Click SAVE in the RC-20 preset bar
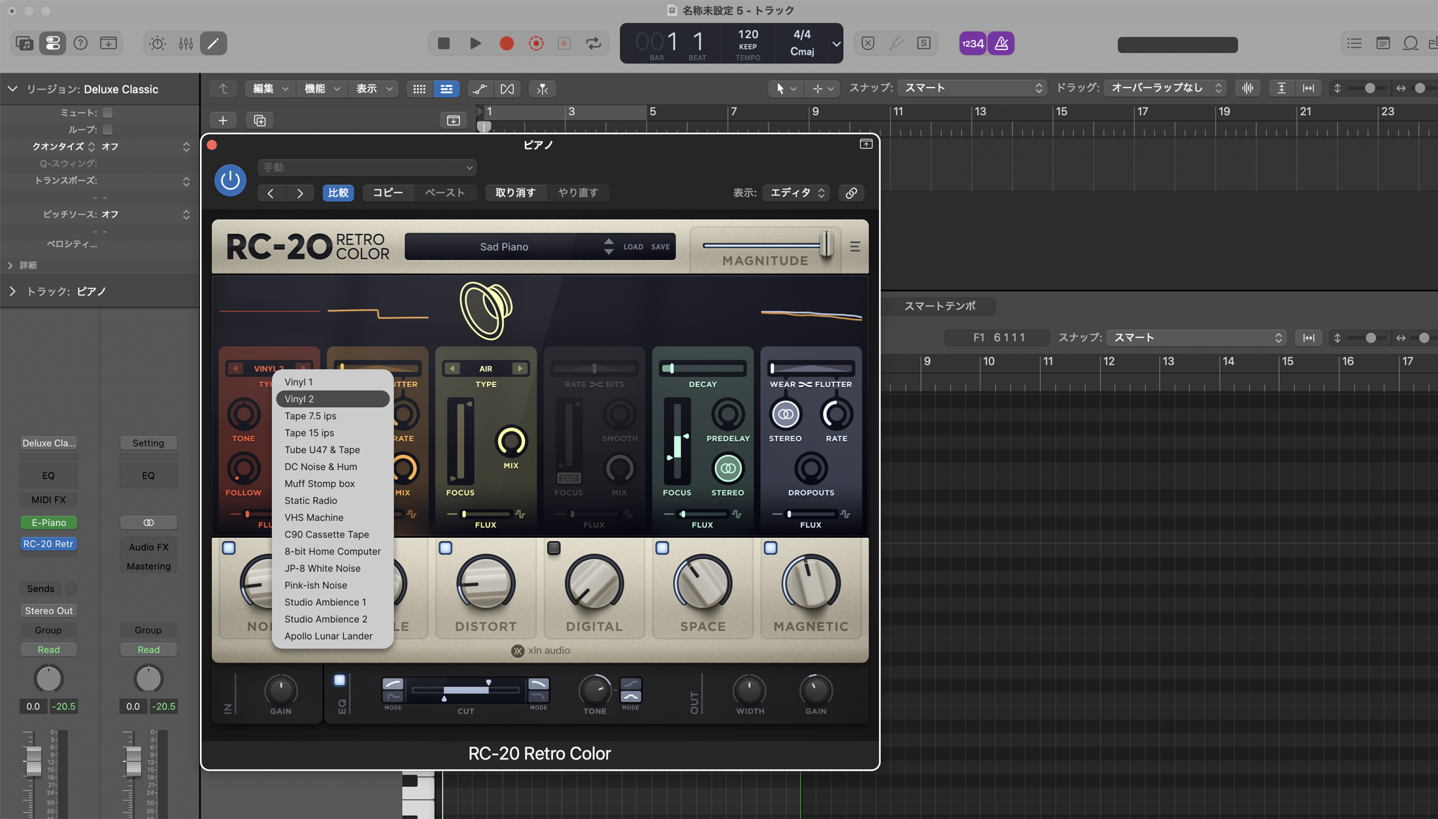Viewport: 1438px width, 819px height. (660, 247)
